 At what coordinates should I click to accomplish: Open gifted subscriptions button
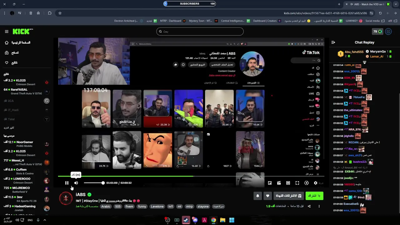click(x=288, y=196)
